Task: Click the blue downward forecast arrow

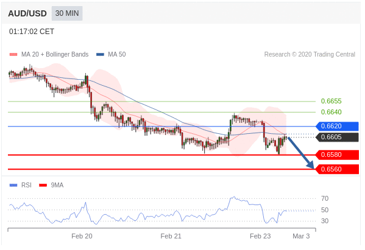Action: click(301, 153)
